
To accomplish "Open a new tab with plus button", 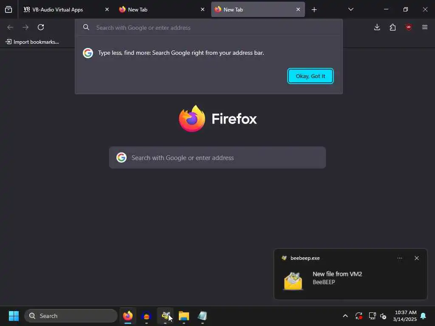I will (314, 10).
